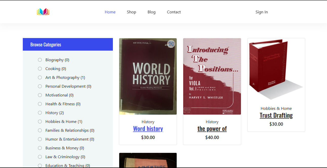Pick the Business & Money category
327x168 pixels.
click(40, 148)
